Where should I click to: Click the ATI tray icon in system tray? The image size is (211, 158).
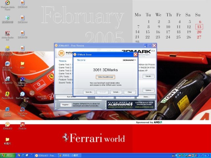point(190,156)
